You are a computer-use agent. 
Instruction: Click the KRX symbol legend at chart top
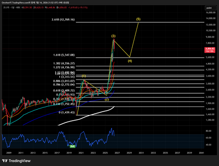[12, 7]
